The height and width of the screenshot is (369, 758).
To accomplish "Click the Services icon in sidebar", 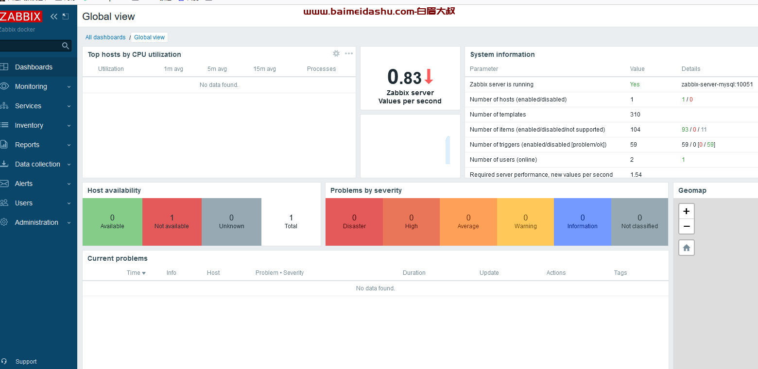I will pyautogui.click(x=4, y=106).
